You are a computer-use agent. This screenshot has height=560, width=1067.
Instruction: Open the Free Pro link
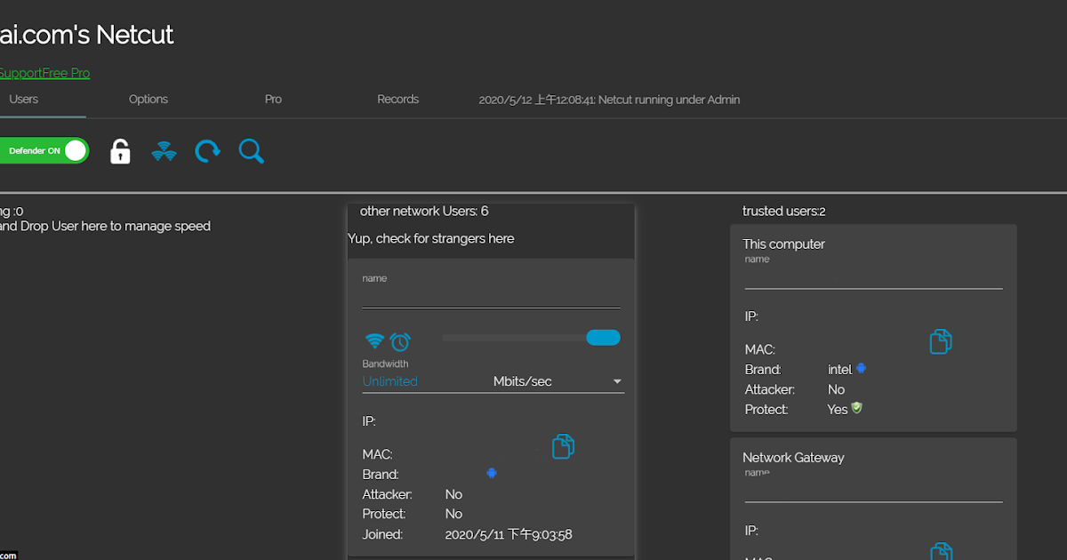pos(67,73)
